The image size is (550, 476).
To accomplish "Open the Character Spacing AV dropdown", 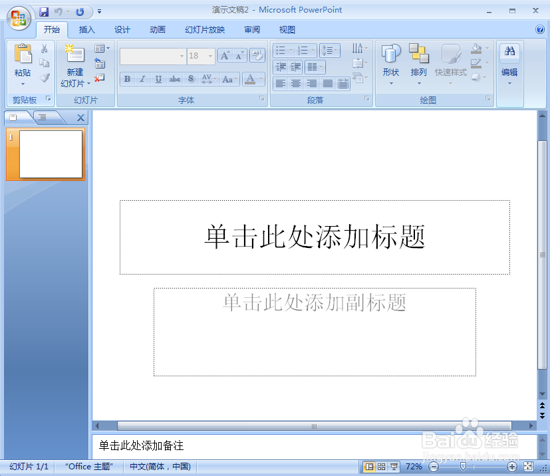I will [209, 79].
